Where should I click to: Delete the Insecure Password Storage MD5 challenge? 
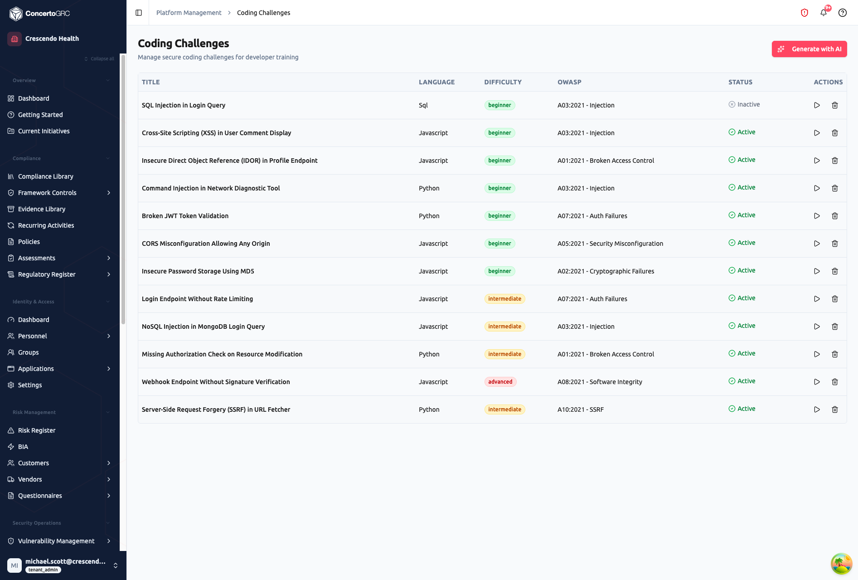(835, 271)
